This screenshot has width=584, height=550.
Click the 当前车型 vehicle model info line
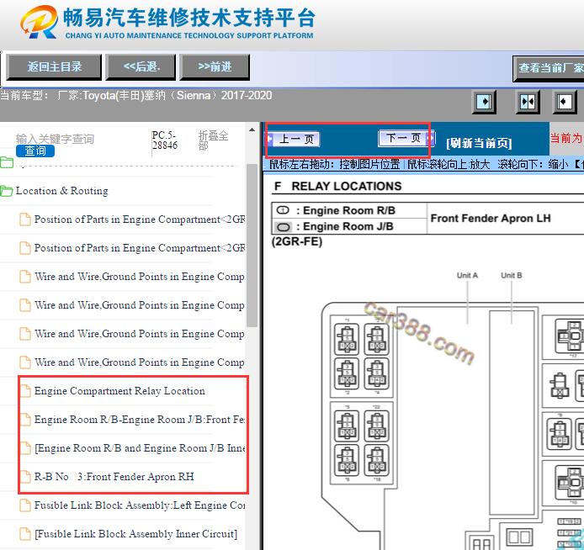[x=136, y=96]
